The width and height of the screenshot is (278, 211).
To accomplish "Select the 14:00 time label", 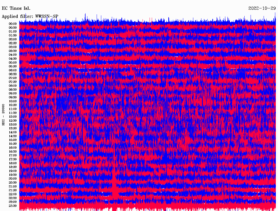I will click(x=13, y=132).
